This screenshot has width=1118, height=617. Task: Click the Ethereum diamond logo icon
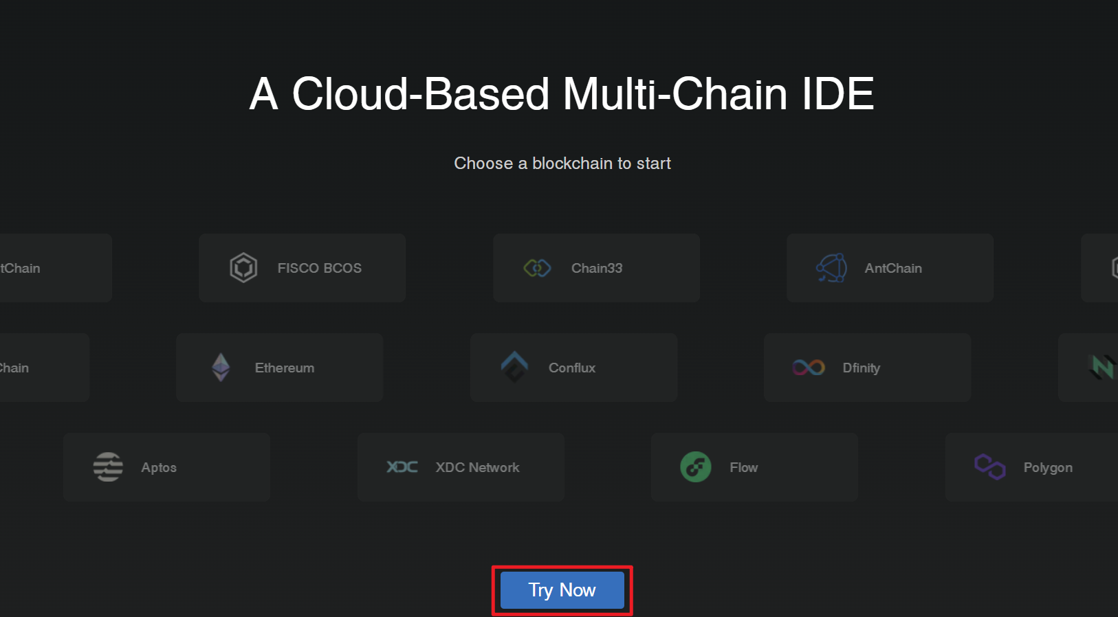221,368
